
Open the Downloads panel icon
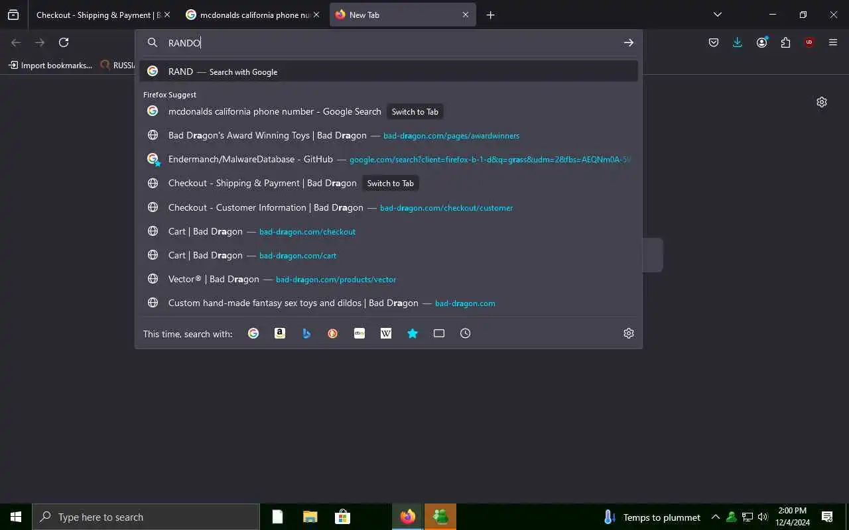point(738,42)
